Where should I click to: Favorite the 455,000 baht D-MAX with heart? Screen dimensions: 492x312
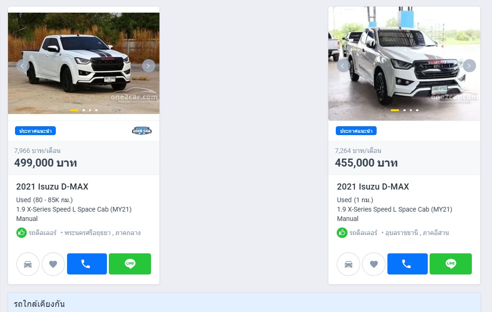(x=374, y=264)
